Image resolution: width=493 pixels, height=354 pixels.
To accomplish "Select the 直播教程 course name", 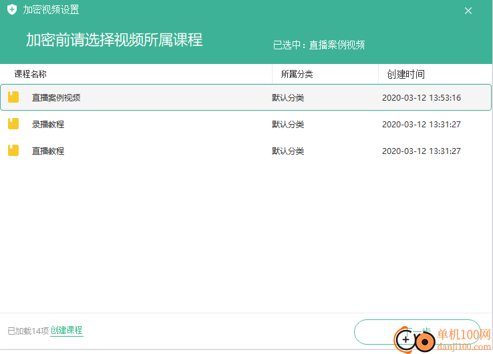I will click(48, 151).
